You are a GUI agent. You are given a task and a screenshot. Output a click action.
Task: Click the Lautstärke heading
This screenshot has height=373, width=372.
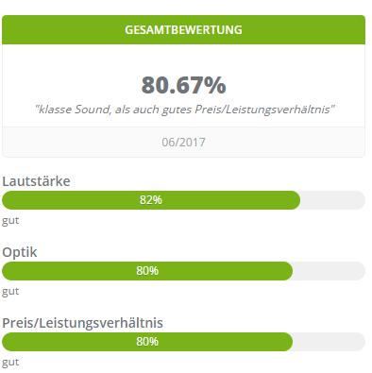pos(36,181)
